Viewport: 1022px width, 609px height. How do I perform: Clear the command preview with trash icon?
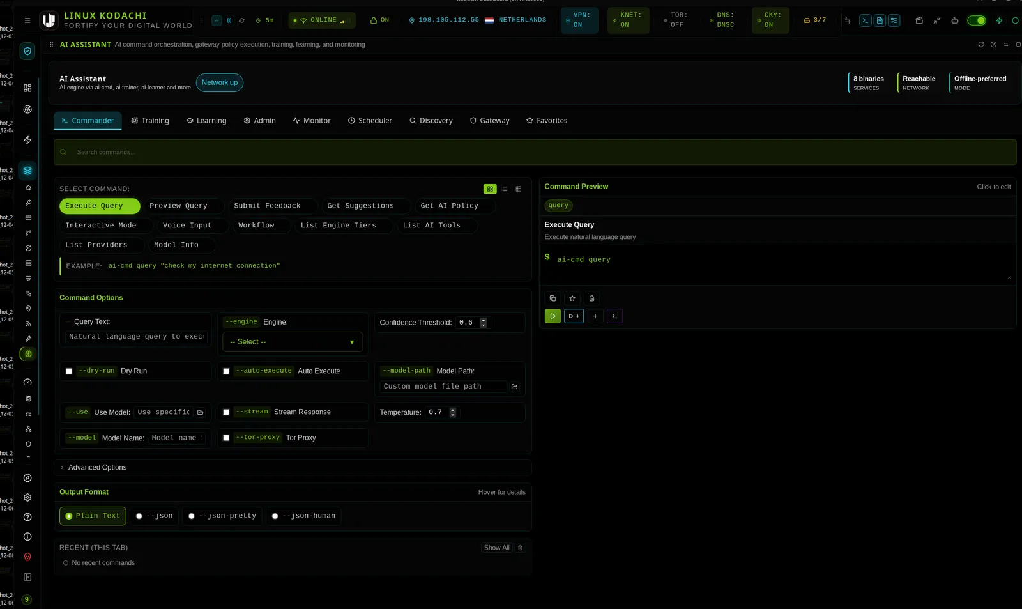pos(591,298)
